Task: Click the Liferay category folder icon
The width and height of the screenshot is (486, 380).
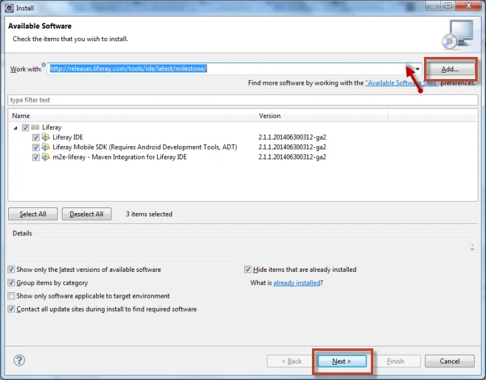Action: coord(35,128)
